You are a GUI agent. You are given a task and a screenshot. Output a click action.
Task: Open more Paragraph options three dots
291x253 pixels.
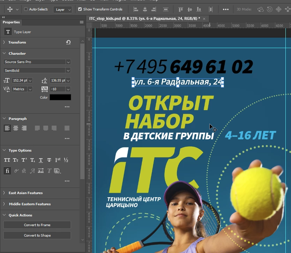pos(67,138)
